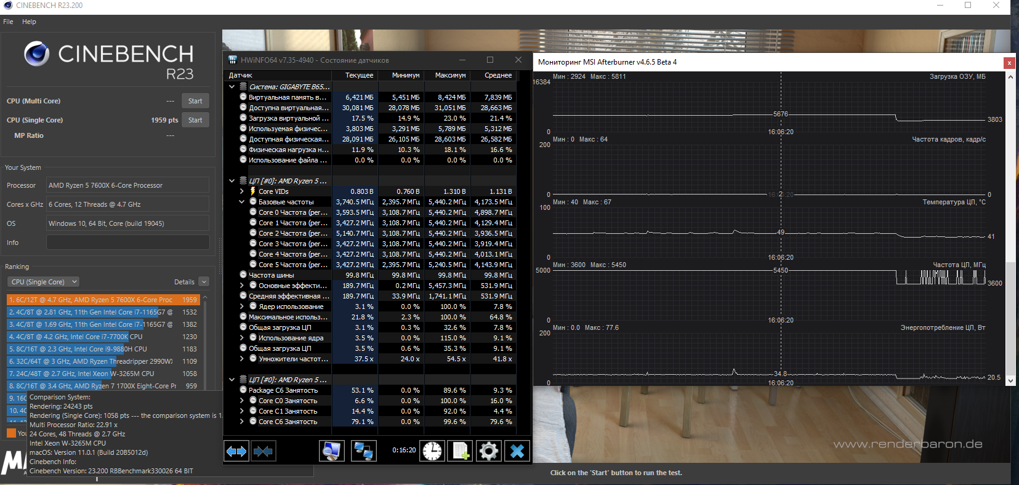
Task: Click the lightning icon beside Core VIDs
Action: 252,191
